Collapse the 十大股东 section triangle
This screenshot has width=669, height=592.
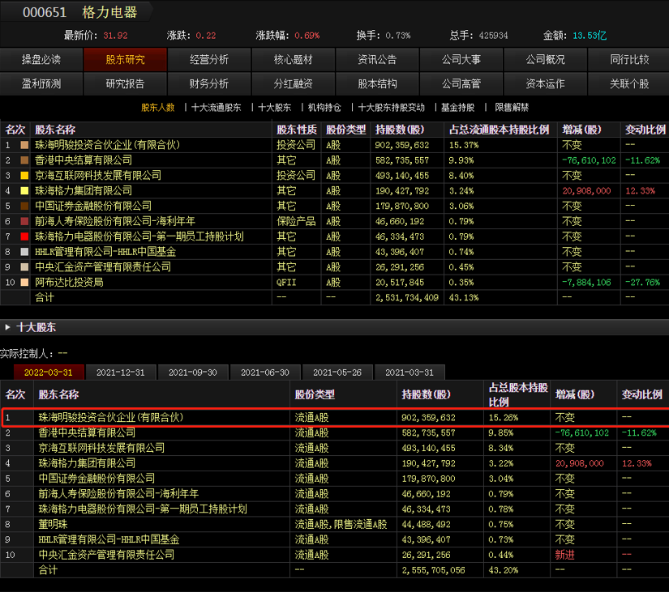click(7, 327)
